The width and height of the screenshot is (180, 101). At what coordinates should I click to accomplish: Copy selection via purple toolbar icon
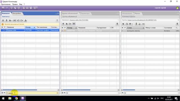(x=15, y=8)
